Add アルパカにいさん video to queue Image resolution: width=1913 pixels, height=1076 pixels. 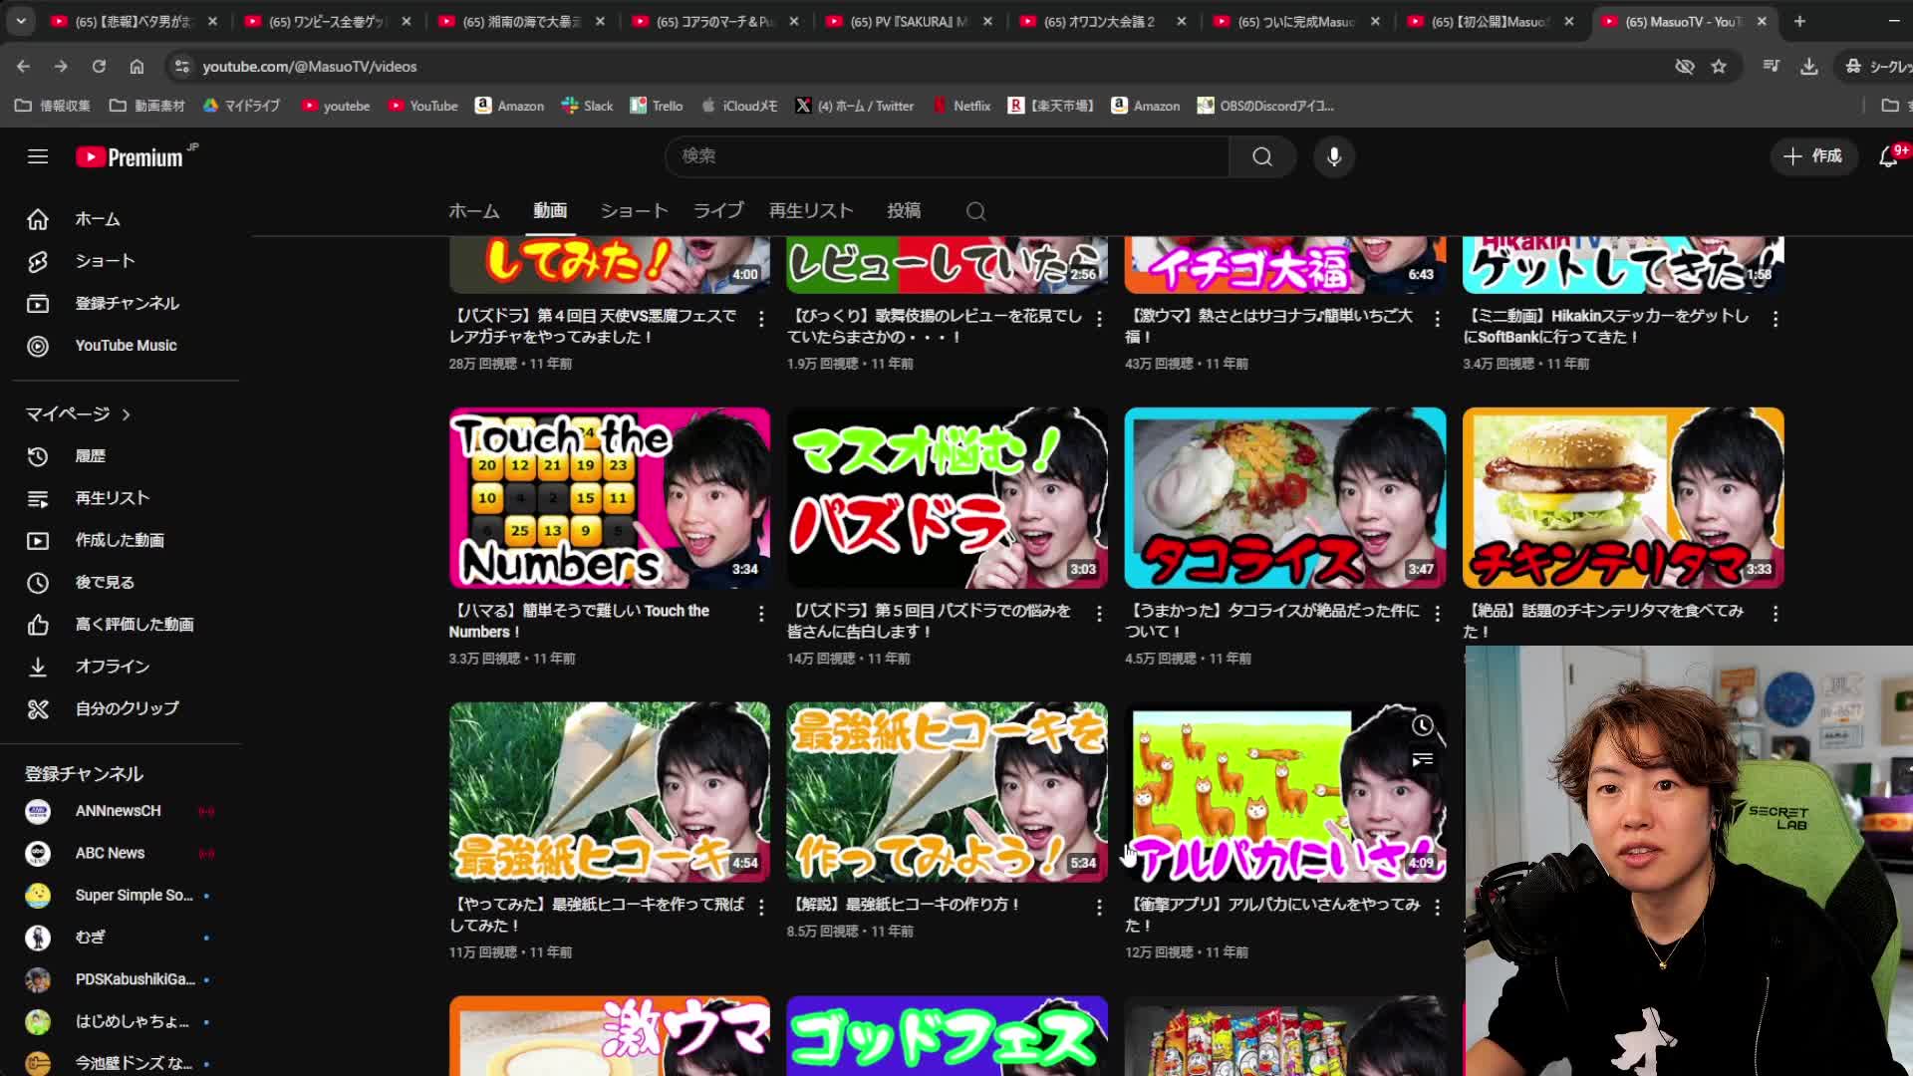[1423, 760]
